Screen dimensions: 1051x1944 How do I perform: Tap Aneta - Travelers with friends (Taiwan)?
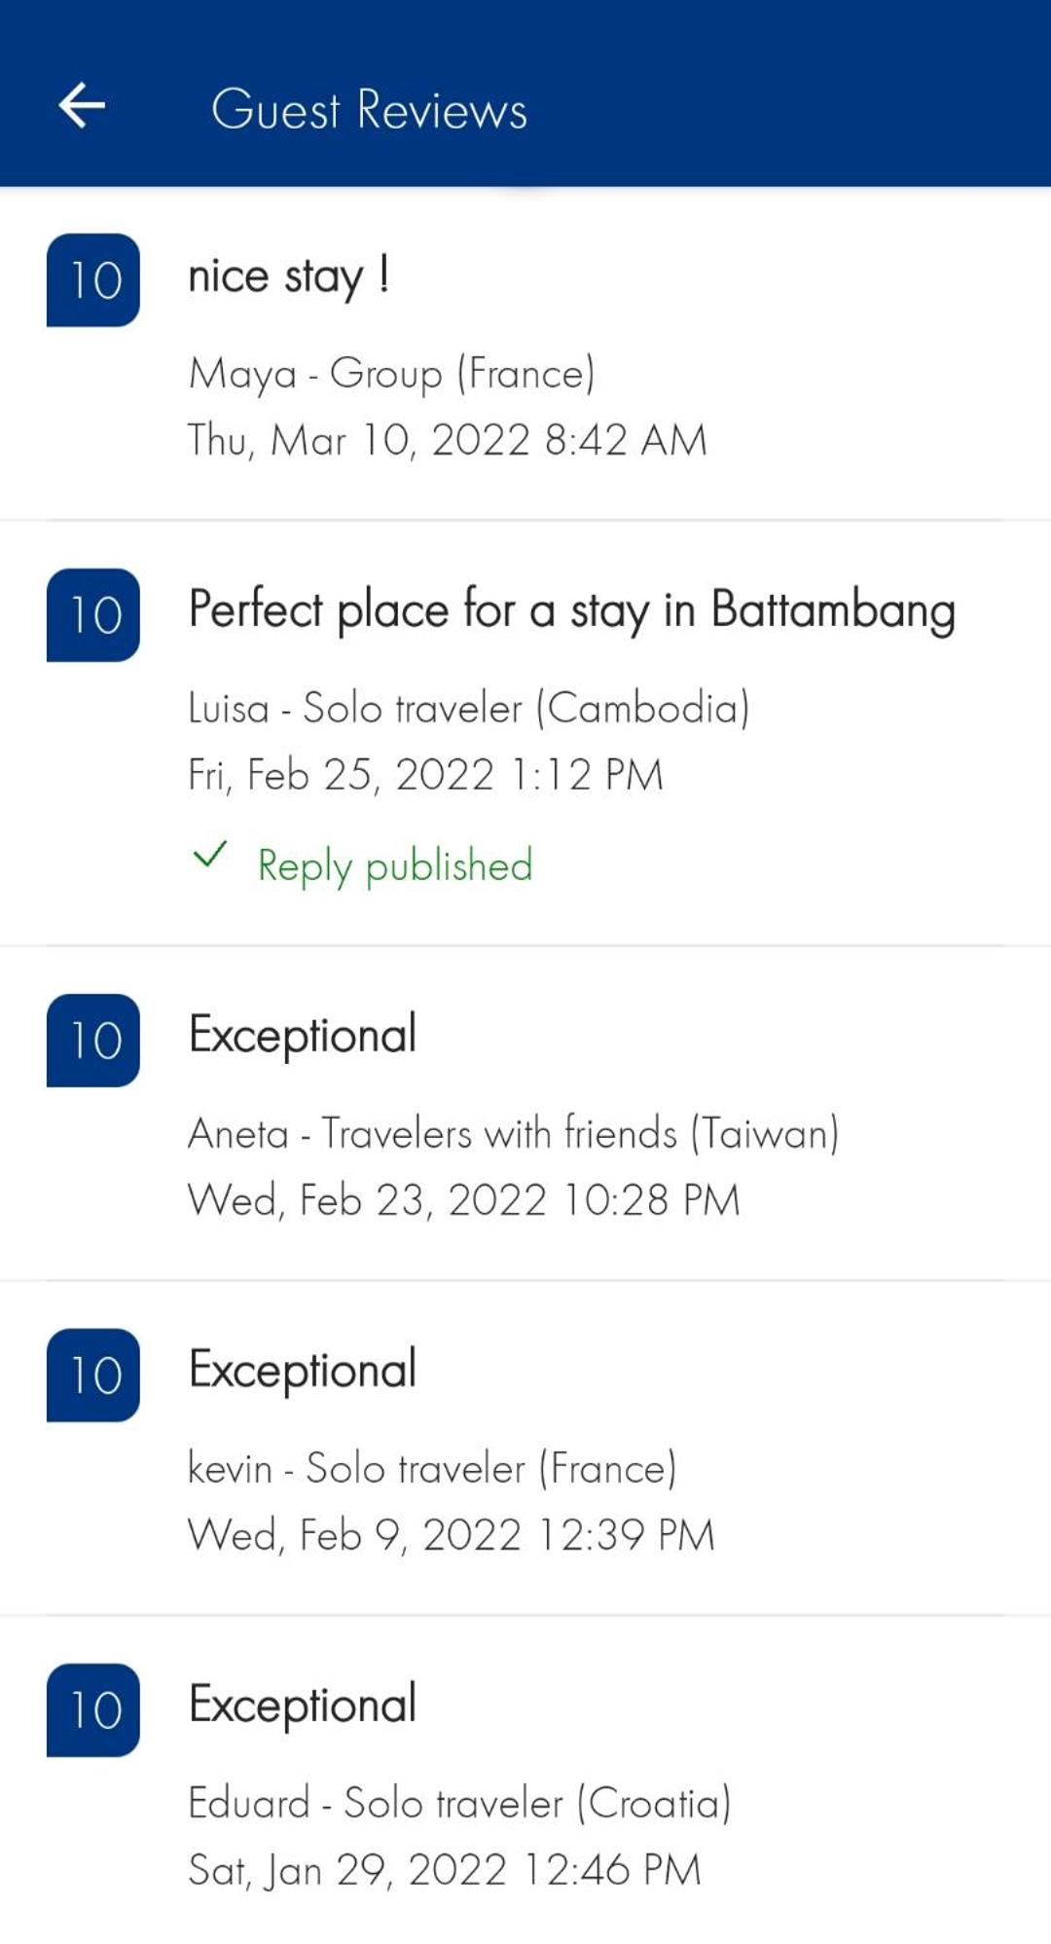[x=514, y=1133]
